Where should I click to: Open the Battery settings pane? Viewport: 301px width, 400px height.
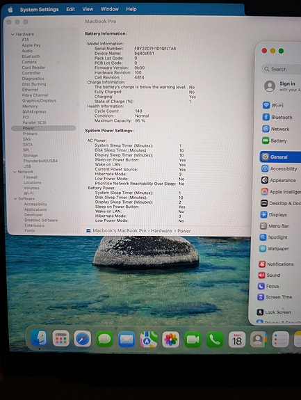tap(275, 141)
